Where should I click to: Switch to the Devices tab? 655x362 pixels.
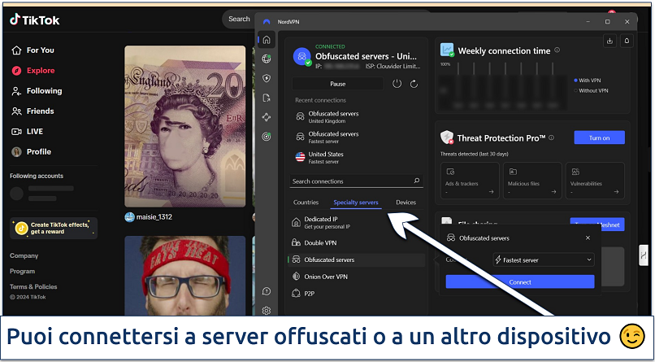pos(406,203)
